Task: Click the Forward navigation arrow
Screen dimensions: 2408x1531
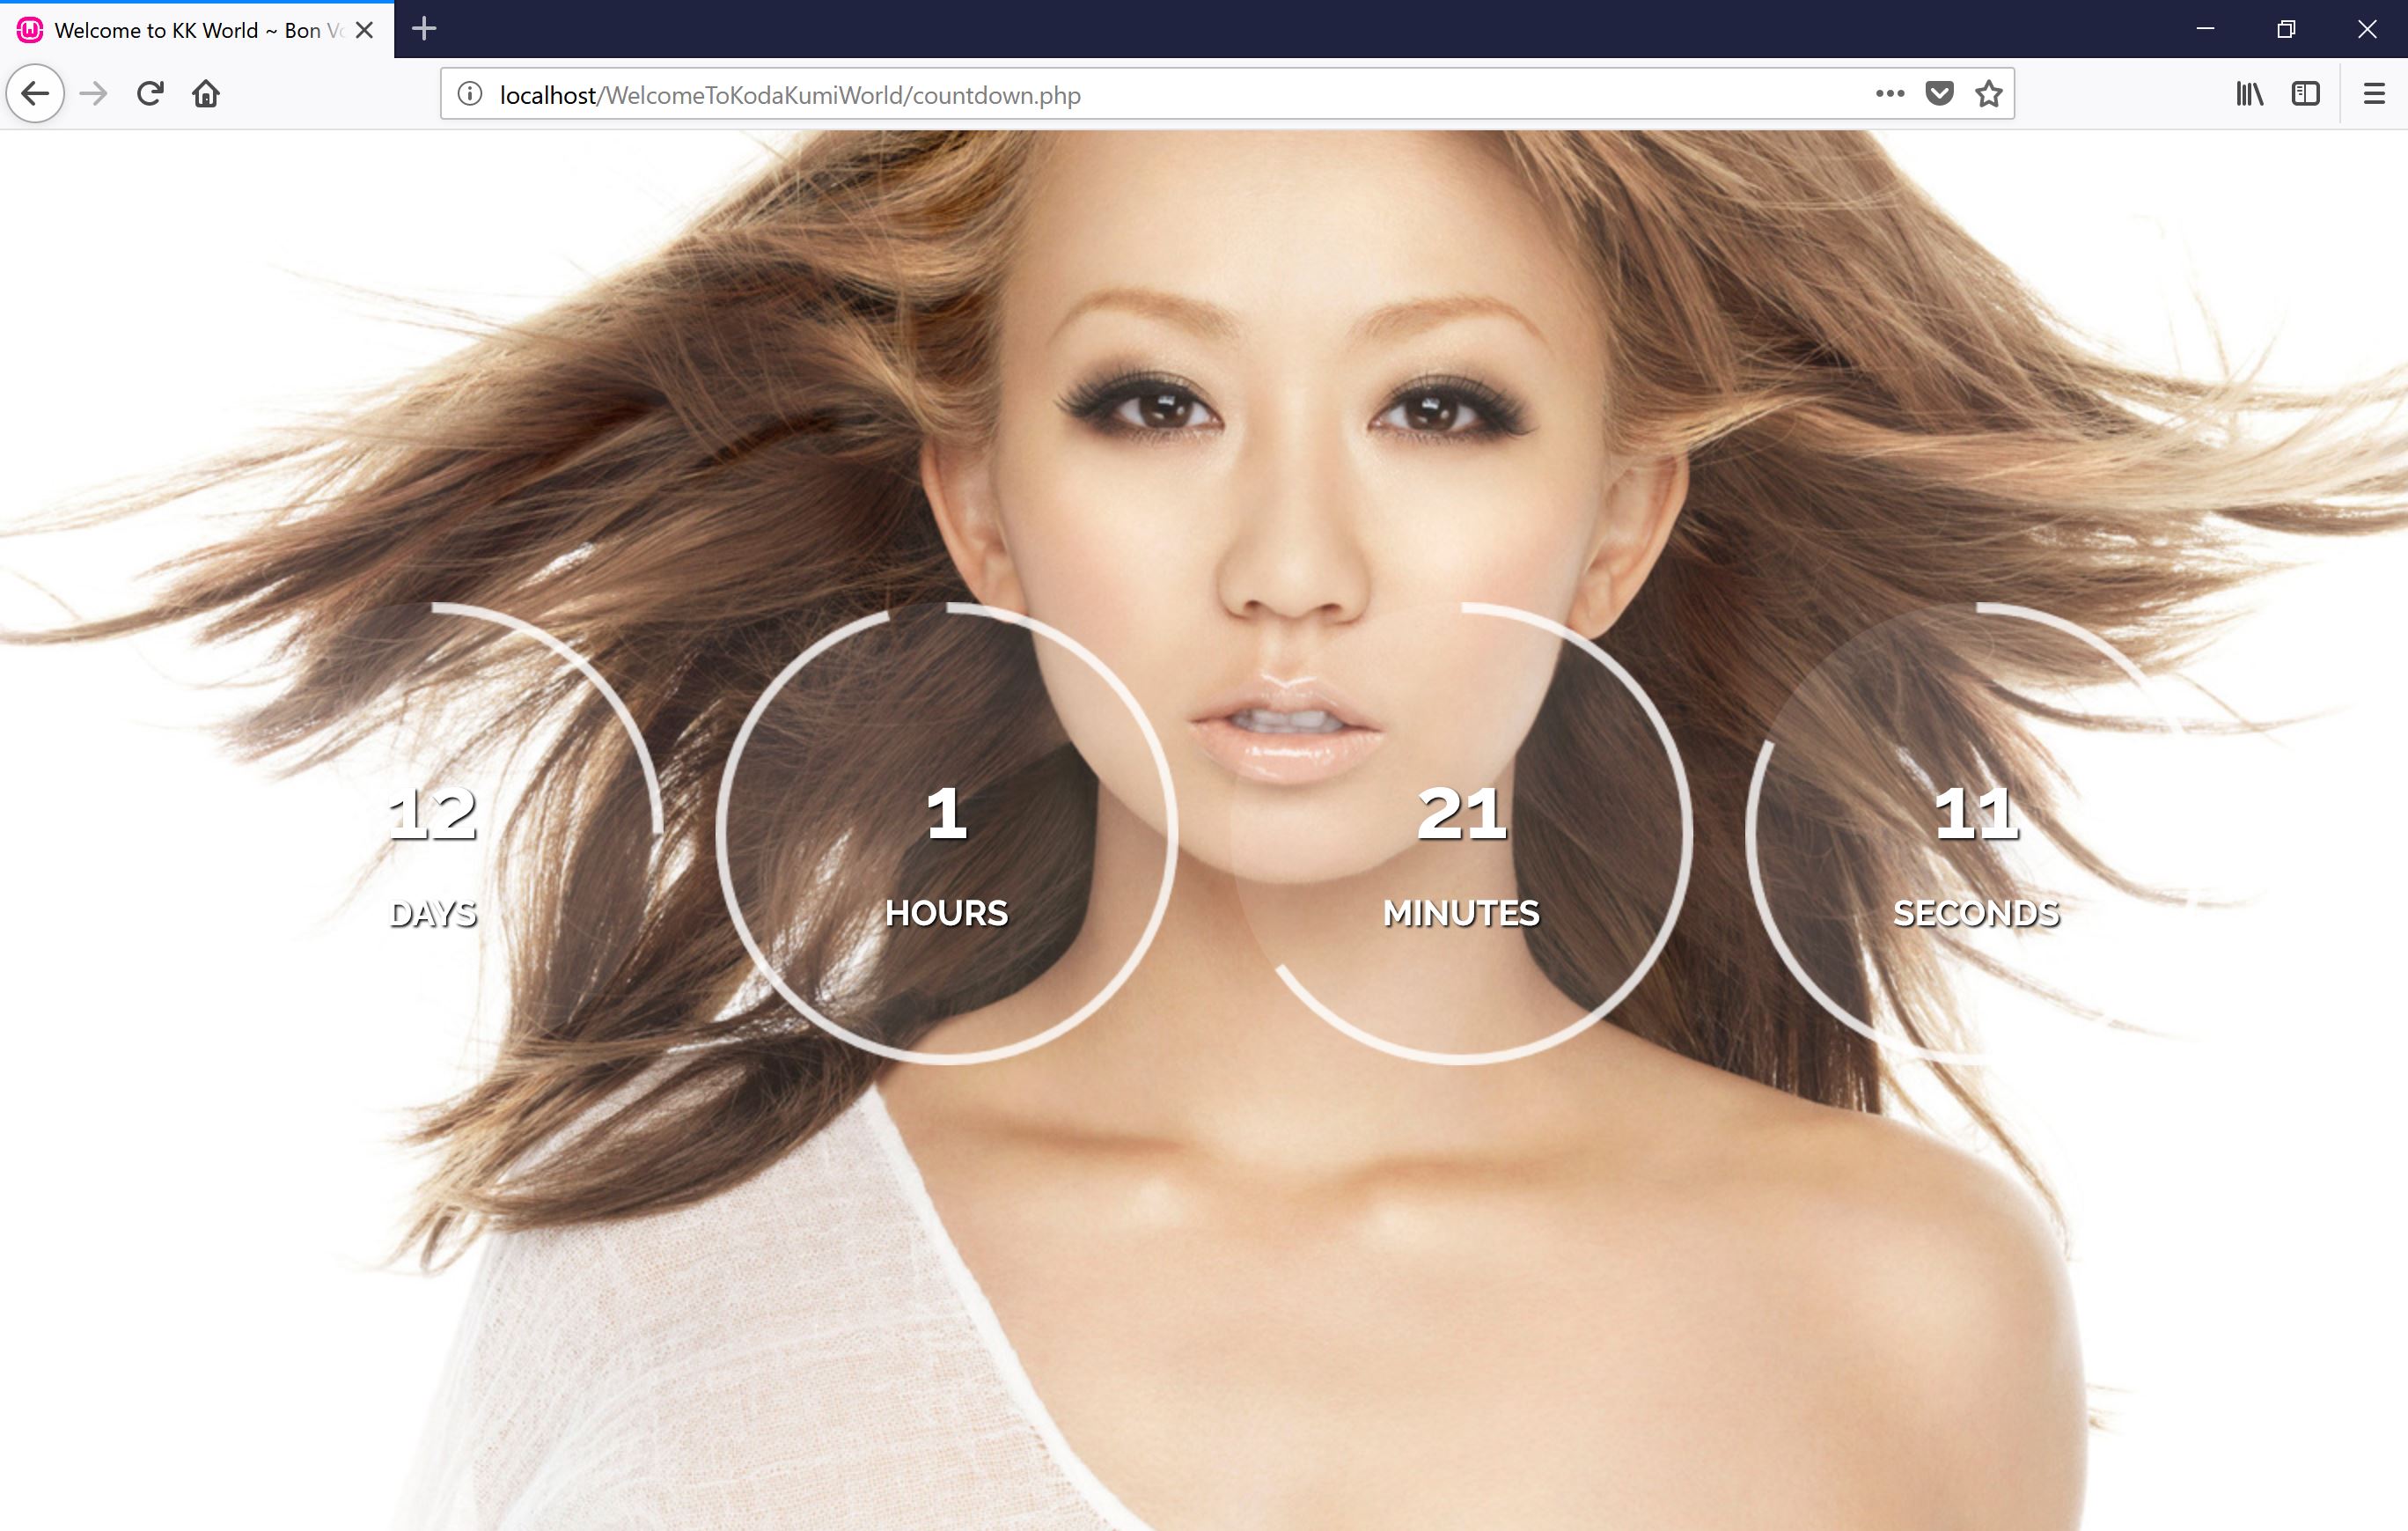Action: pos(93,94)
